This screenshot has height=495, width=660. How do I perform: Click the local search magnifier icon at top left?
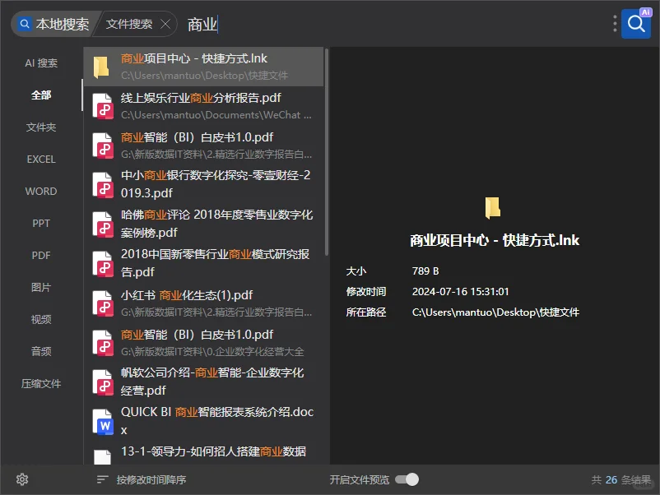point(25,24)
